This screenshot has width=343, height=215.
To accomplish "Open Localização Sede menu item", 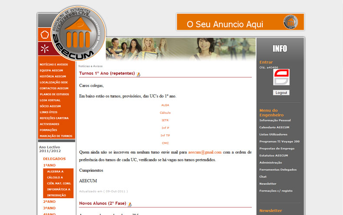I will tap(54, 82).
